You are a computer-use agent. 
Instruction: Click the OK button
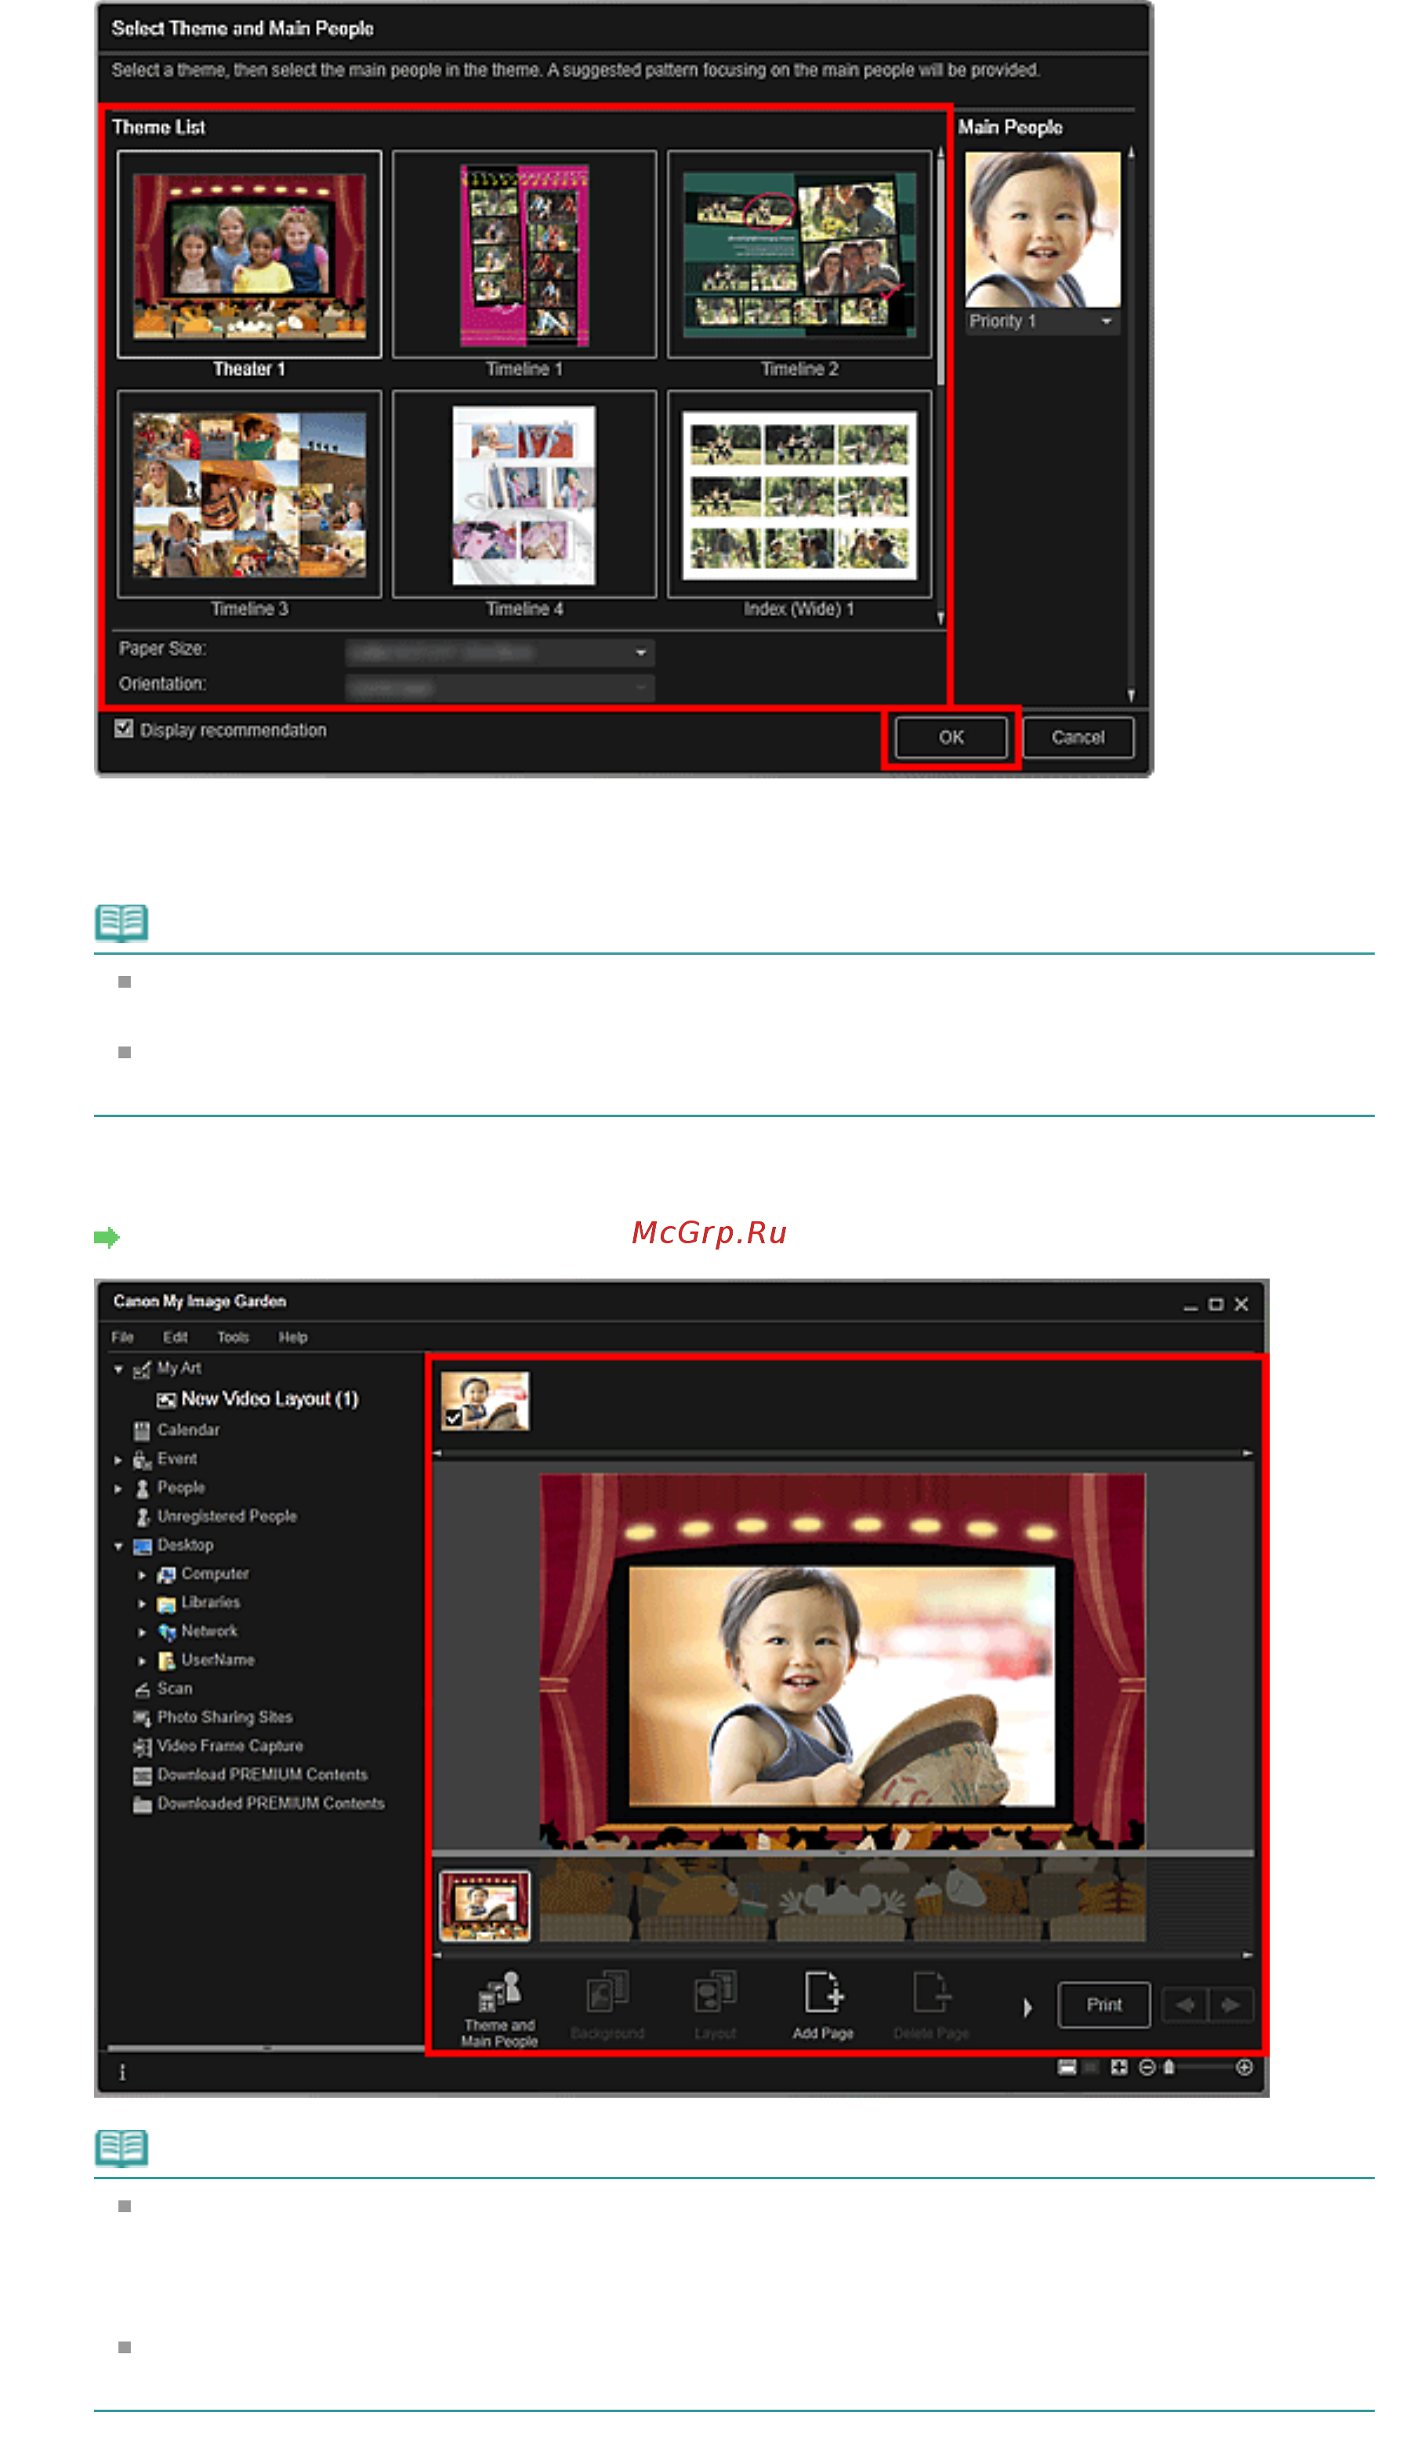tap(951, 738)
